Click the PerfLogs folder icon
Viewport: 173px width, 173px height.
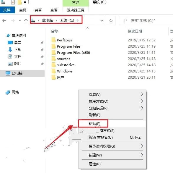tap(53, 40)
